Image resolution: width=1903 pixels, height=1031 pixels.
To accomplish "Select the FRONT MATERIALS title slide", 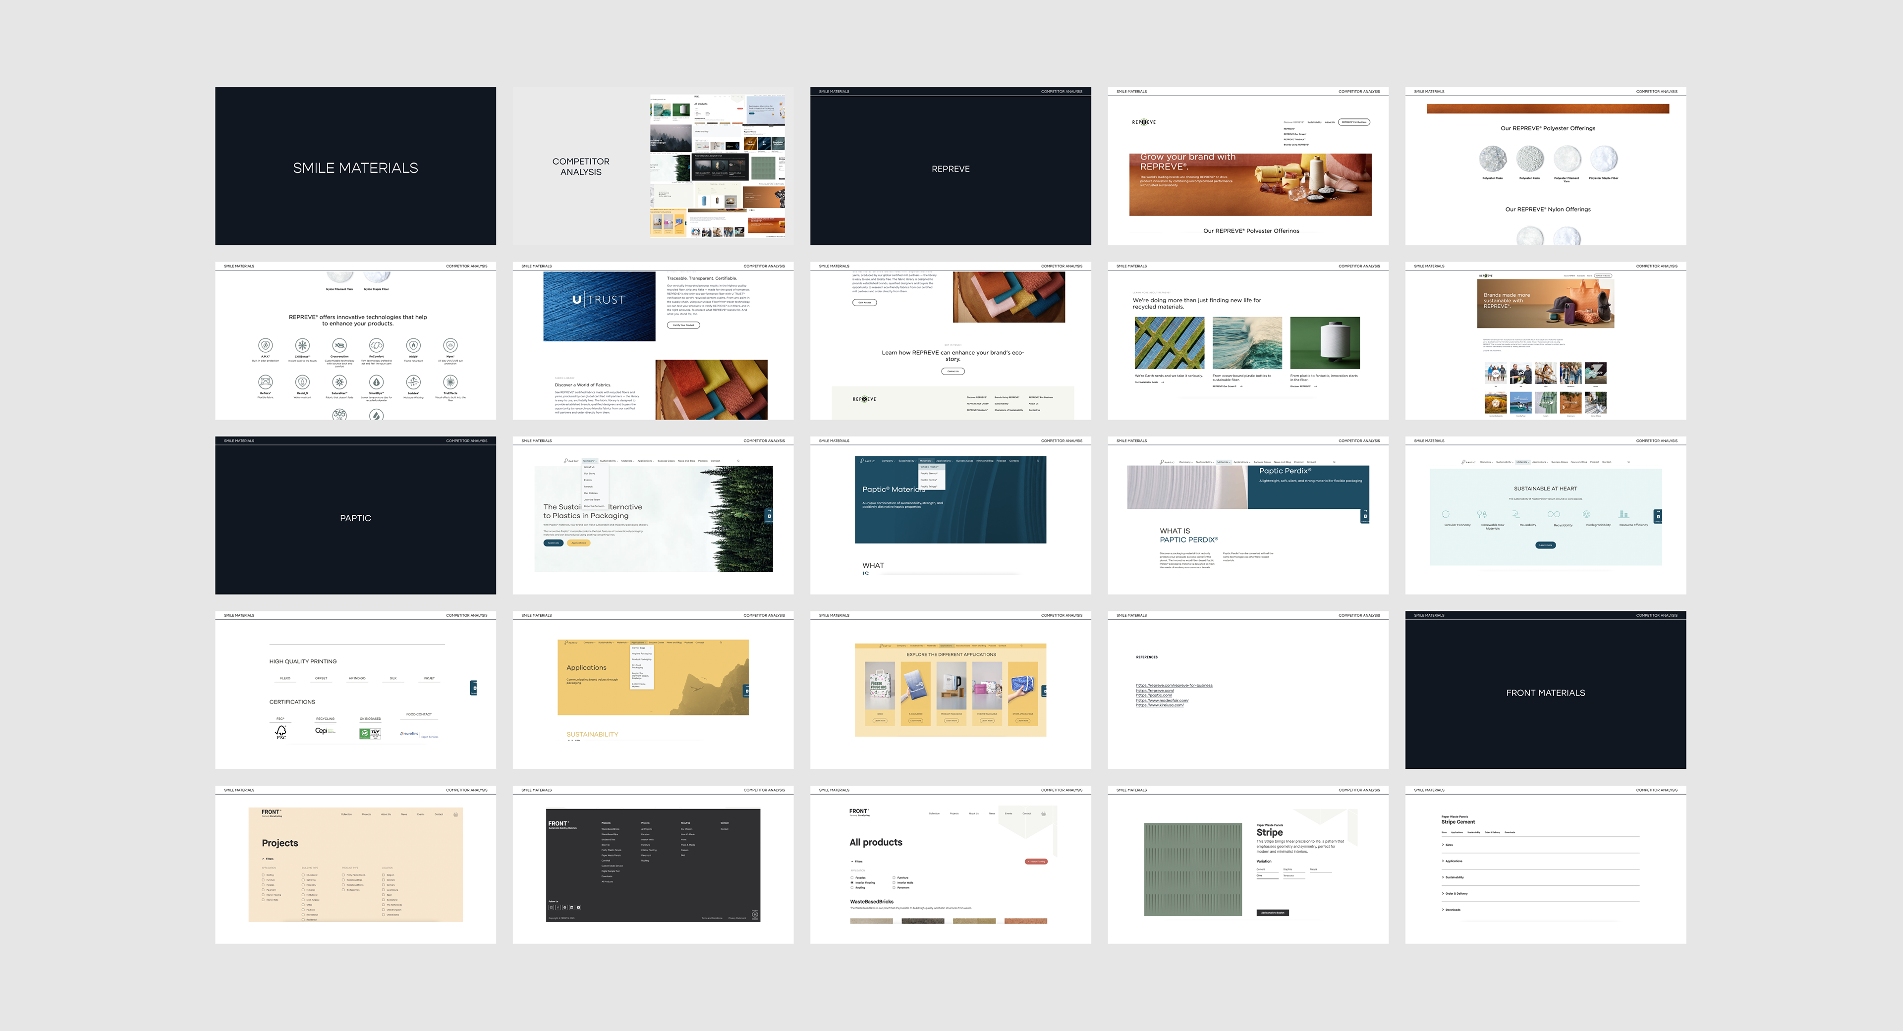I will point(1546,690).
